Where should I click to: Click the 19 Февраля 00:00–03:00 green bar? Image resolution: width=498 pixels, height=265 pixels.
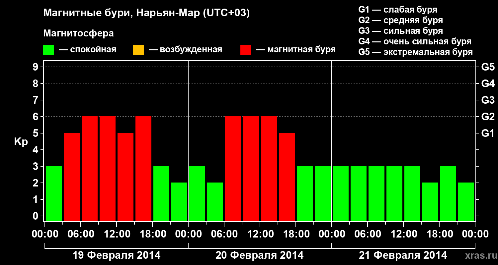click(x=54, y=193)
